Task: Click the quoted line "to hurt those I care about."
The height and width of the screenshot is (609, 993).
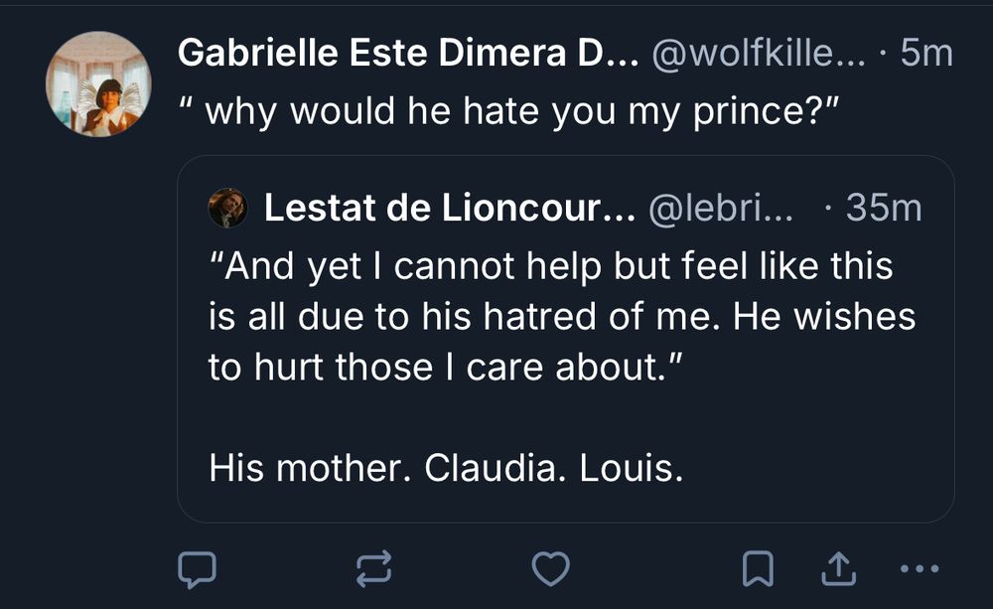Action: click(x=443, y=368)
